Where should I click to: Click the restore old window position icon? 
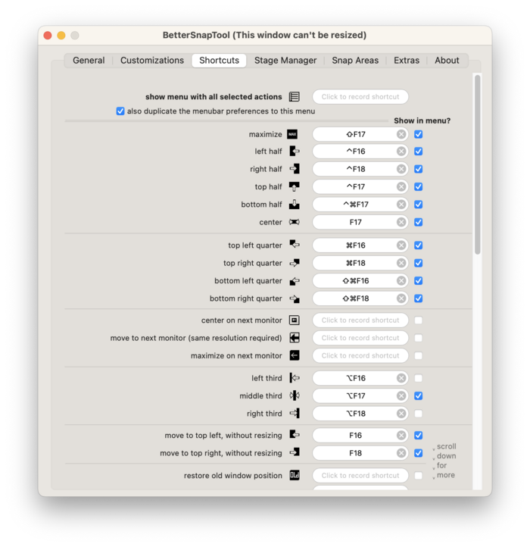click(x=295, y=475)
